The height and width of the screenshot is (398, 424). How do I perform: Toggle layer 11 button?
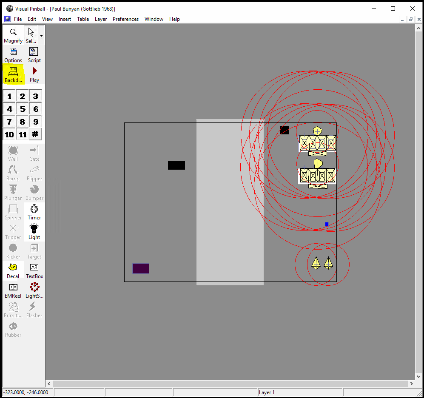(x=23, y=134)
